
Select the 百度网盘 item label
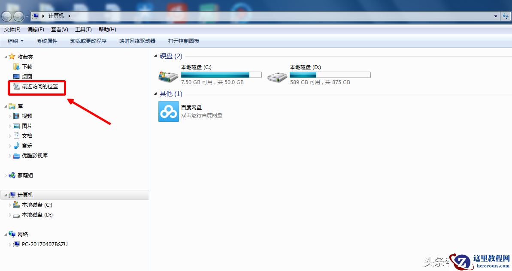(191, 107)
